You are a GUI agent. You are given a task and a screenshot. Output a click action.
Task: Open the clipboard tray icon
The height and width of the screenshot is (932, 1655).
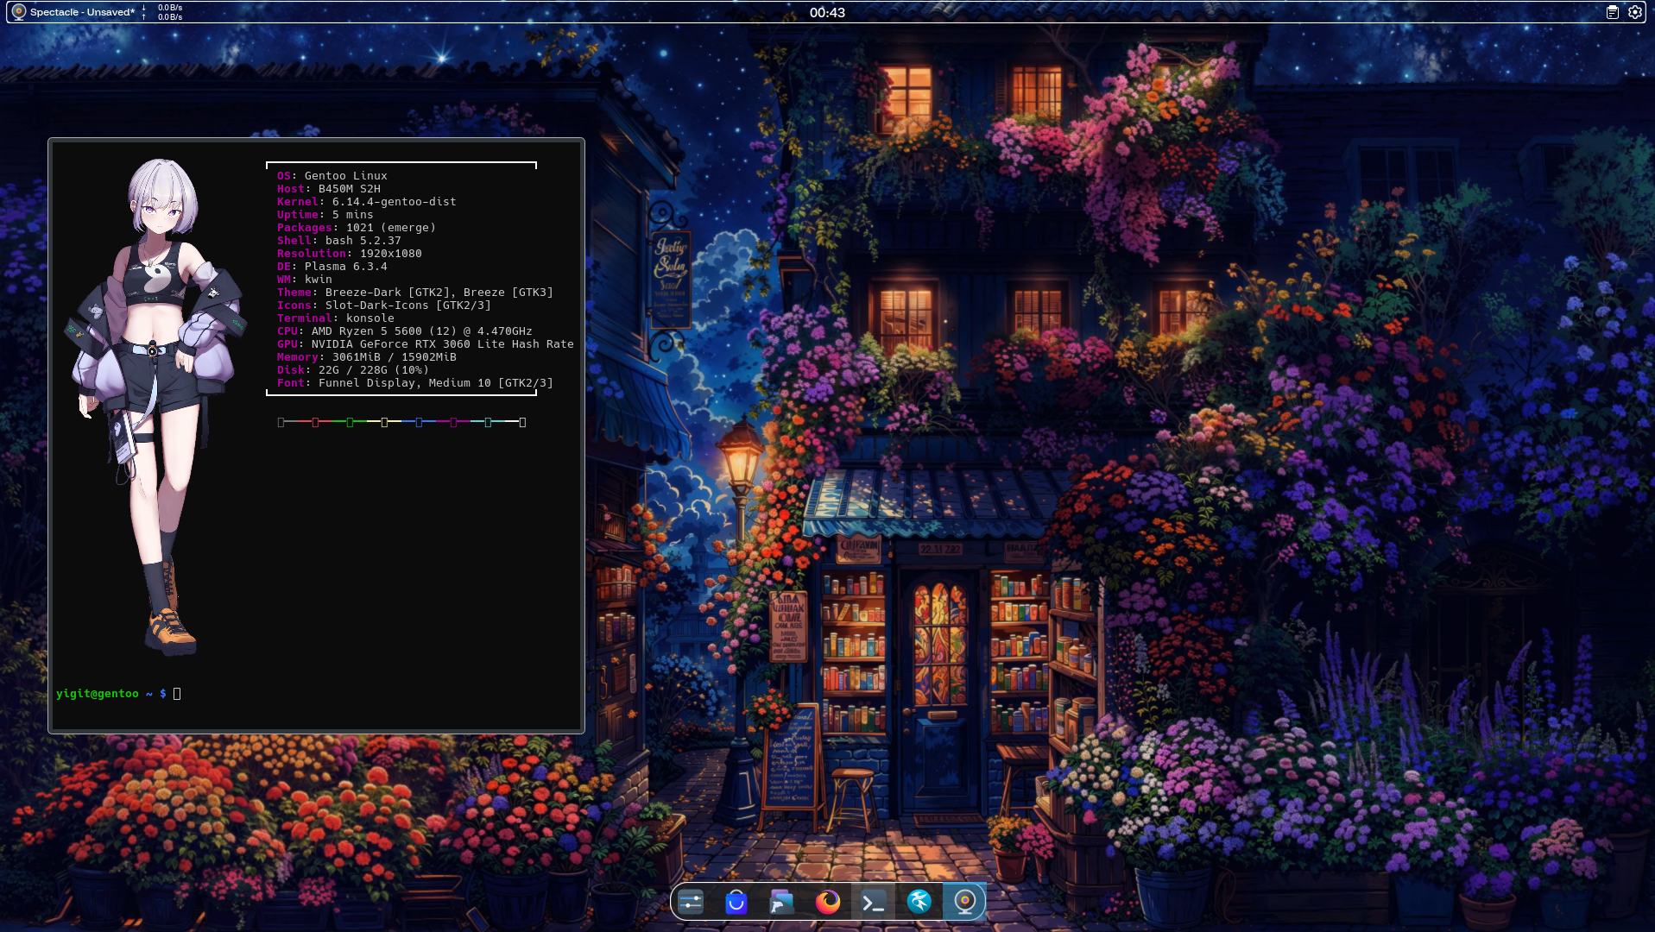point(1612,12)
